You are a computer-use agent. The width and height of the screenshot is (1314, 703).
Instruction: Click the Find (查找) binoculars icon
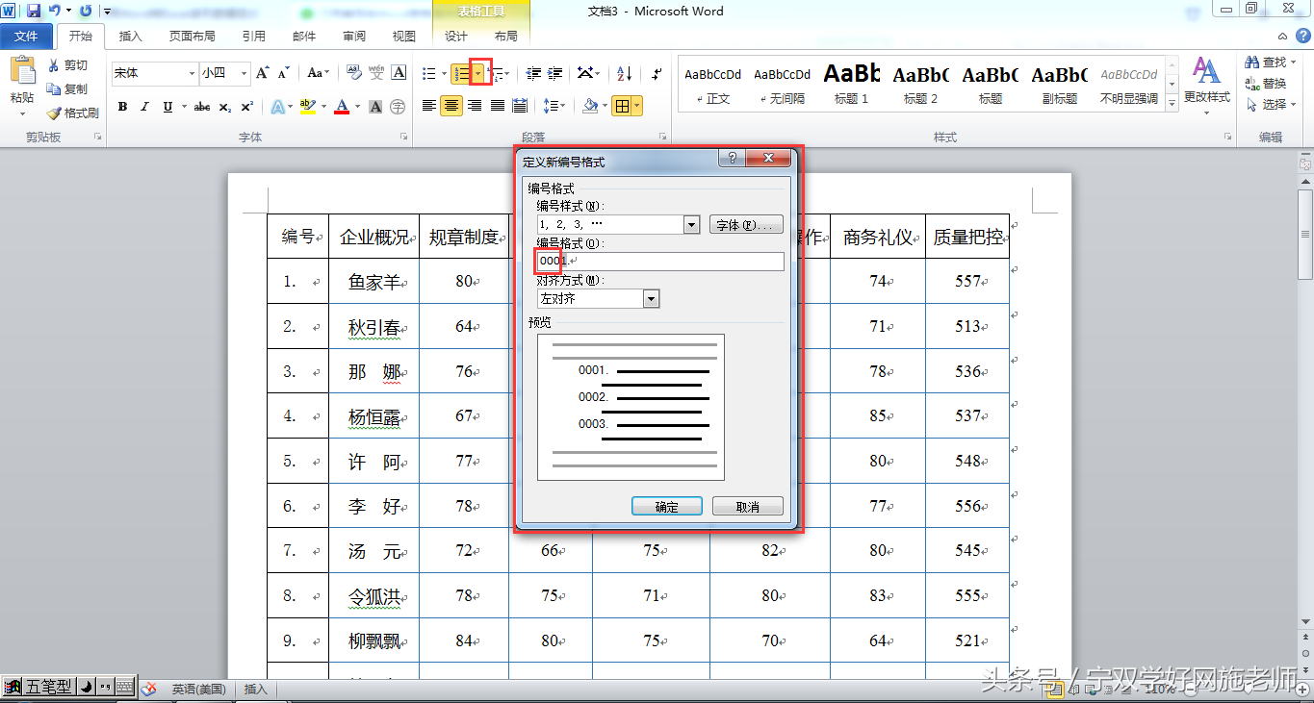1252,62
